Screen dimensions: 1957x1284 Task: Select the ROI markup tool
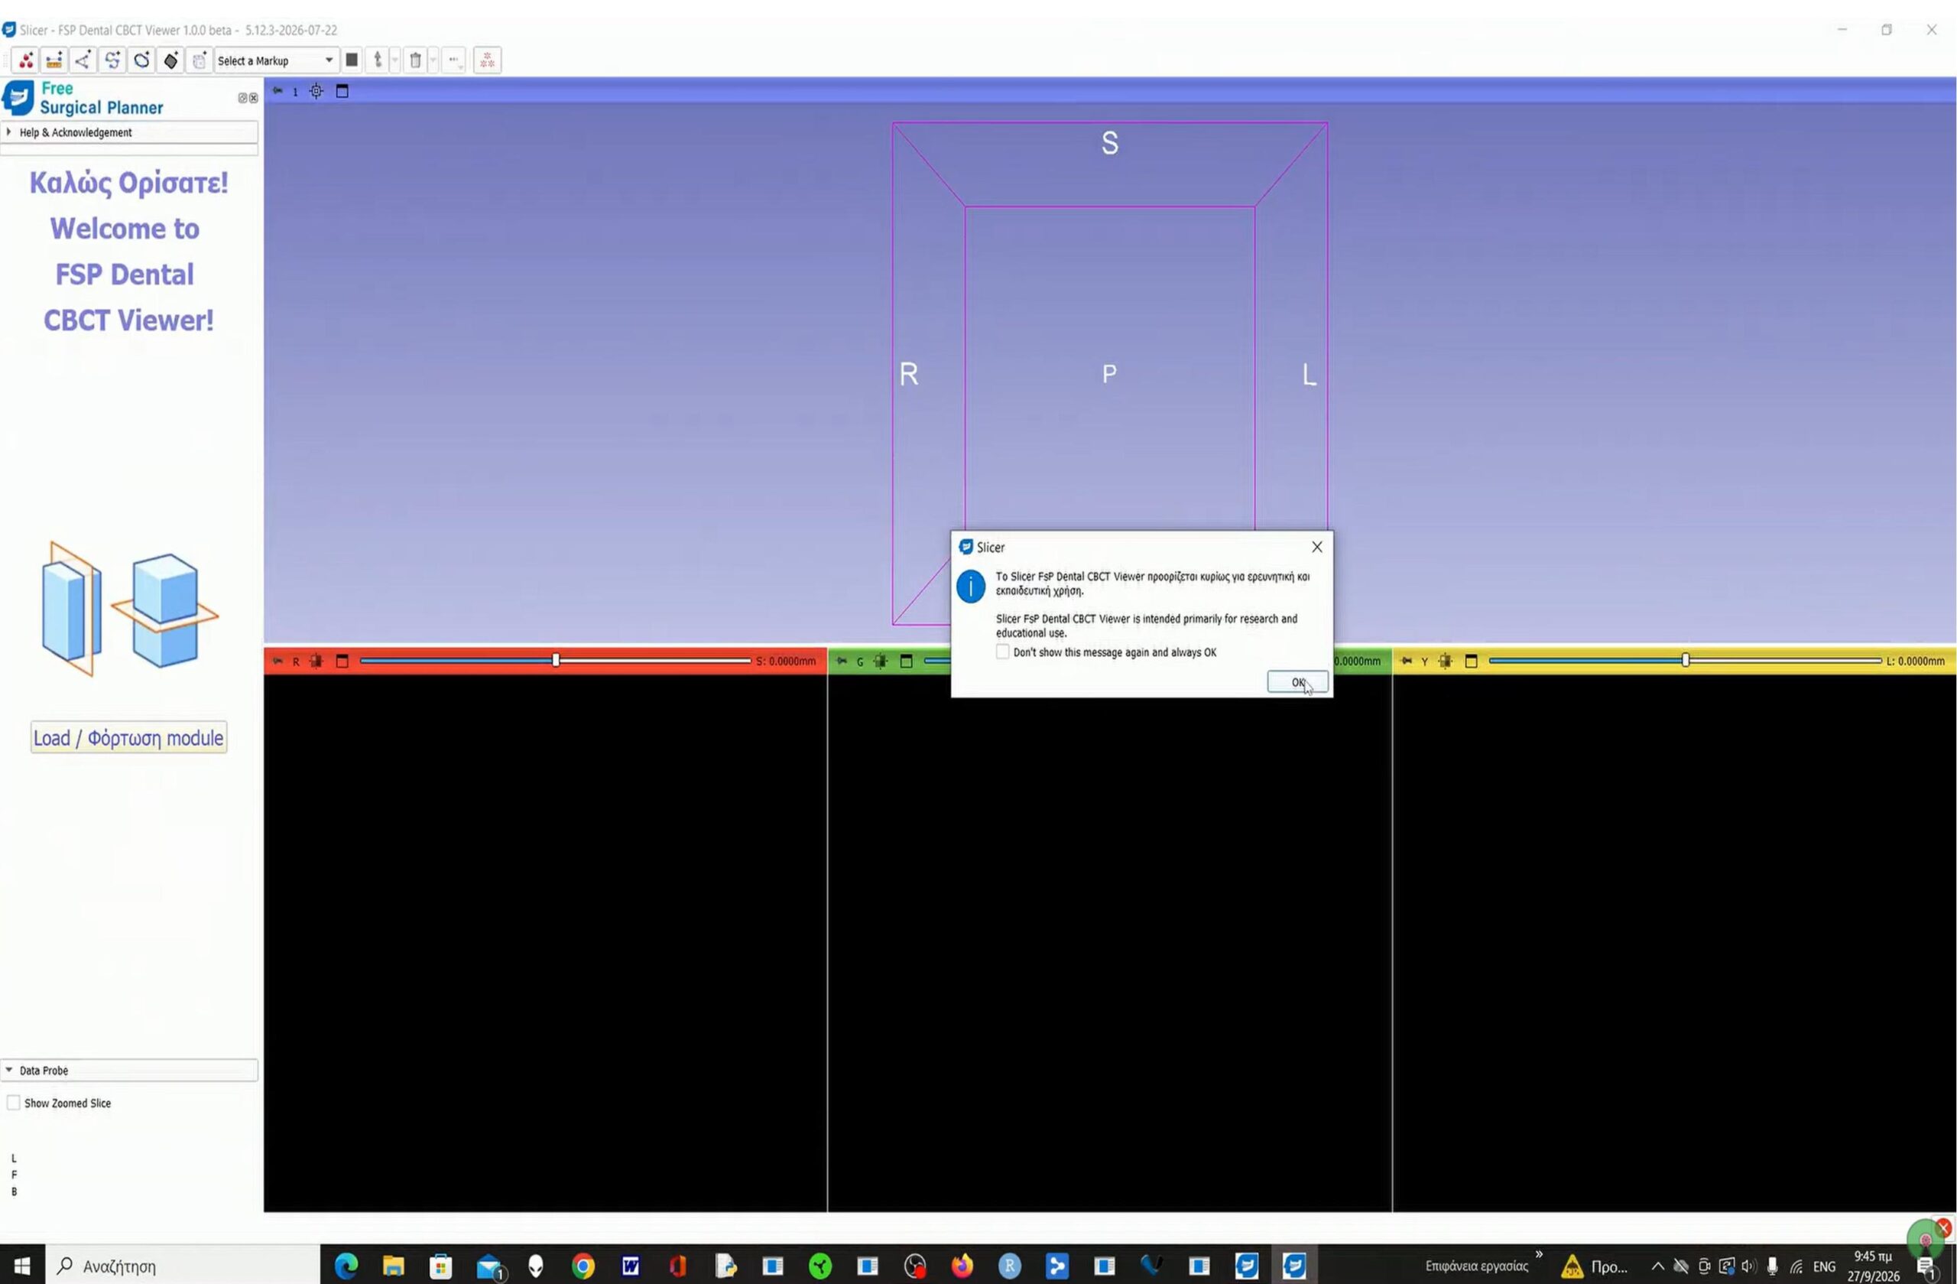click(x=199, y=60)
